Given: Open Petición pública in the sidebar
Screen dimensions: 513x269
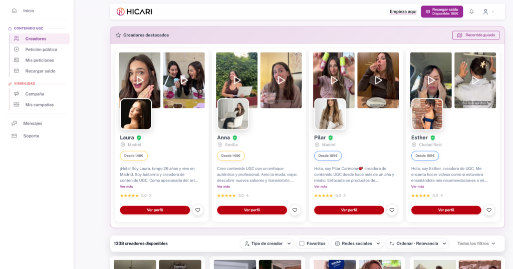Looking at the screenshot, I should click(41, 49).
